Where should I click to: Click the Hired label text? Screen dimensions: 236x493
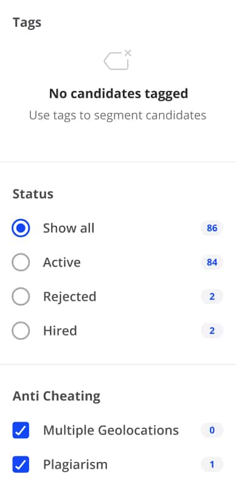(x=60, y=331)
